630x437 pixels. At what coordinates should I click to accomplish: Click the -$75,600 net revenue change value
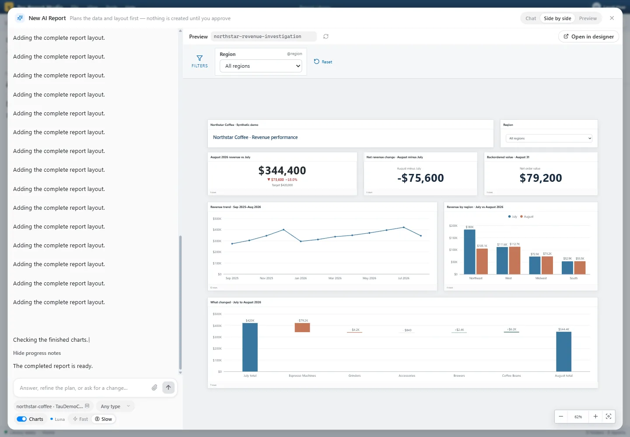pyautogui.click(x=420, y=178)
